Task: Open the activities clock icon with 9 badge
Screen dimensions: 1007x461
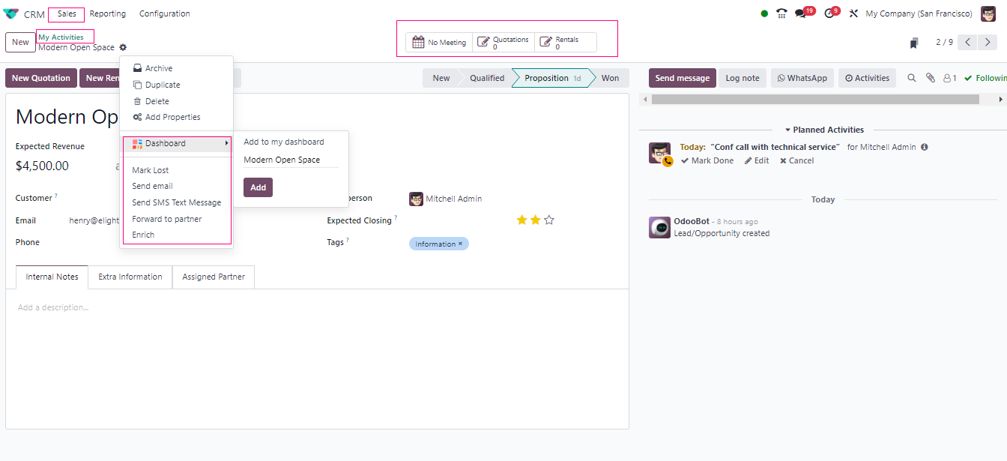Action: 829,13
